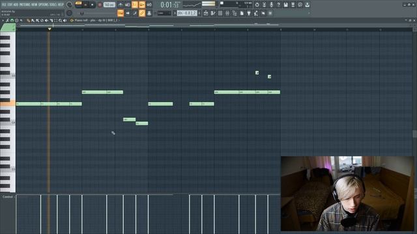The height and width of the screenshot is (234, 417).
Task: Click the plug-shaped toolbar icon
Action: pos(249,13)
